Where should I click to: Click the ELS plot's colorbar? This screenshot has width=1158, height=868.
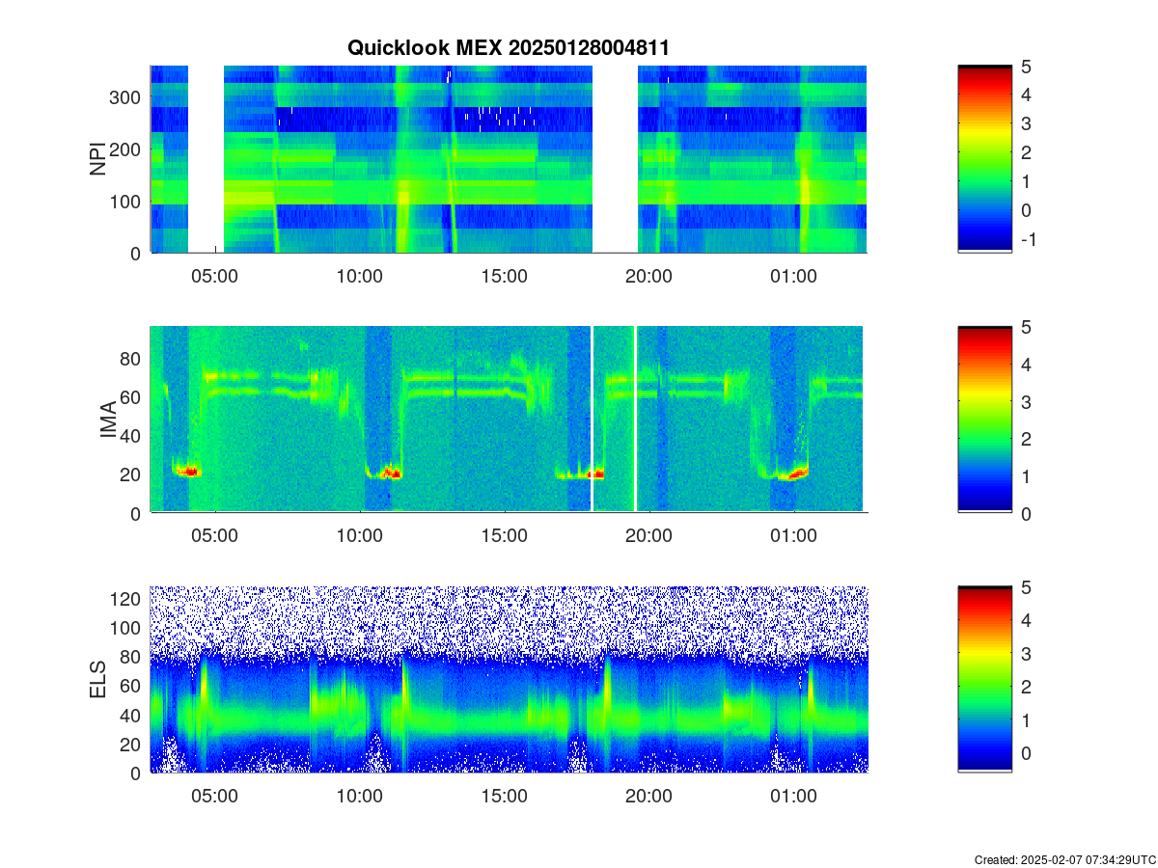pyautogui.click(x=984, y=680)
